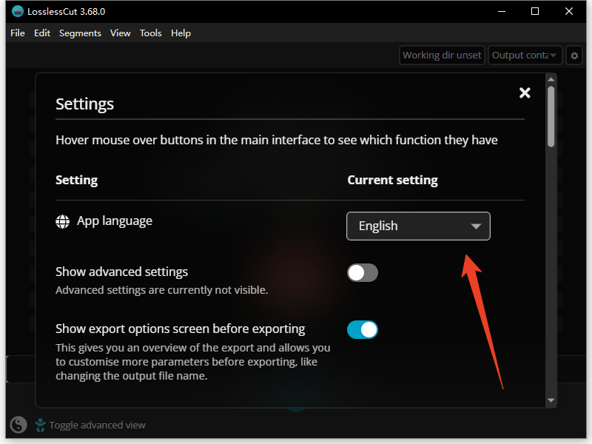Open the App language English dropdown

coord(418,226)
